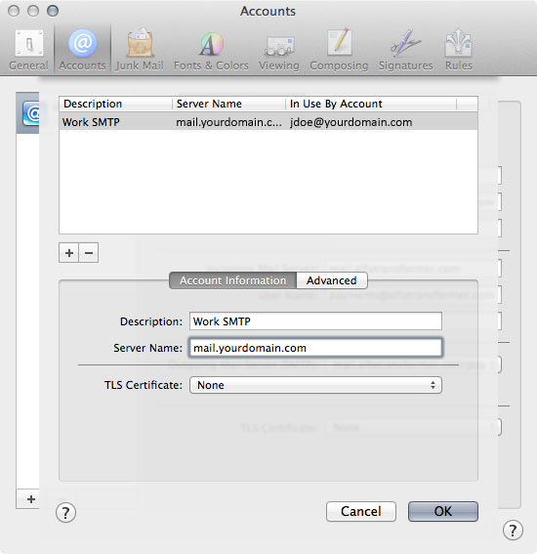Select the Accounts preferences icon
The image size is (537, 554).
point(82,50)
